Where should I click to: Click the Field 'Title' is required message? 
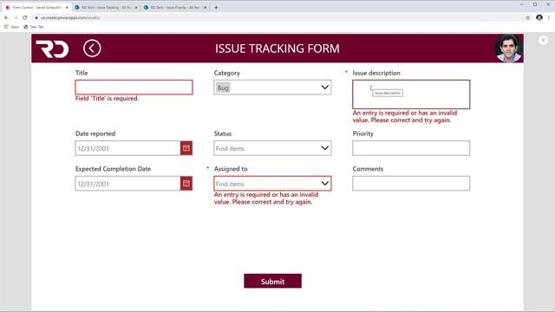pyautogui.click(x=107, y=98)
